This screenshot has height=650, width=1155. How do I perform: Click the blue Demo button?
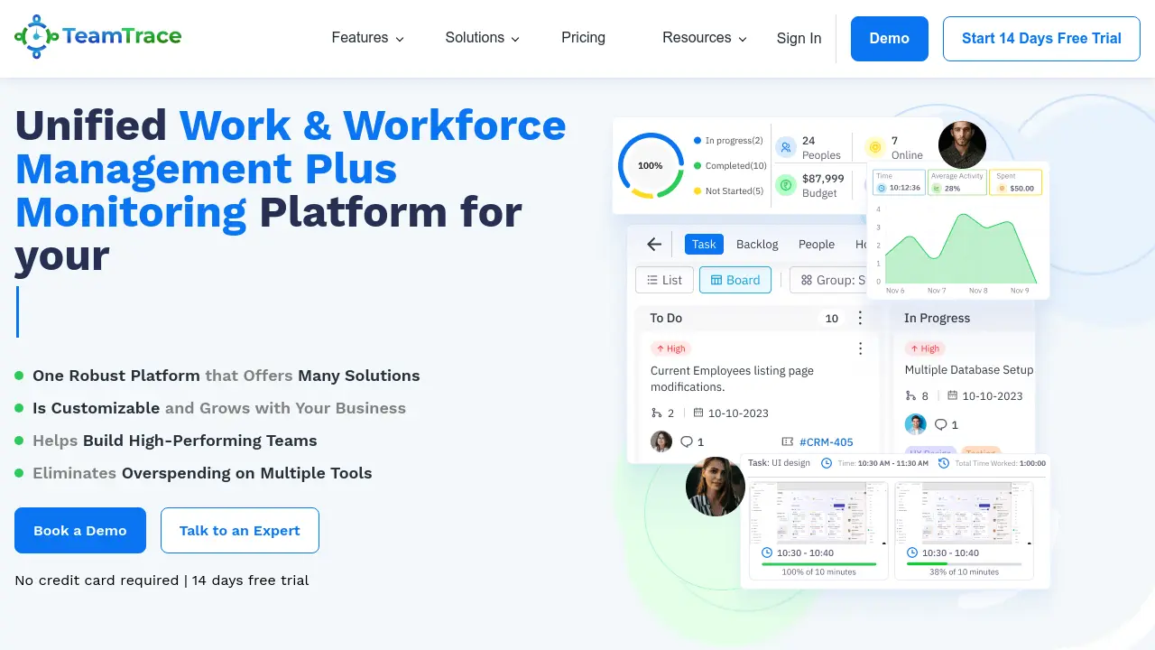point(890,39)
